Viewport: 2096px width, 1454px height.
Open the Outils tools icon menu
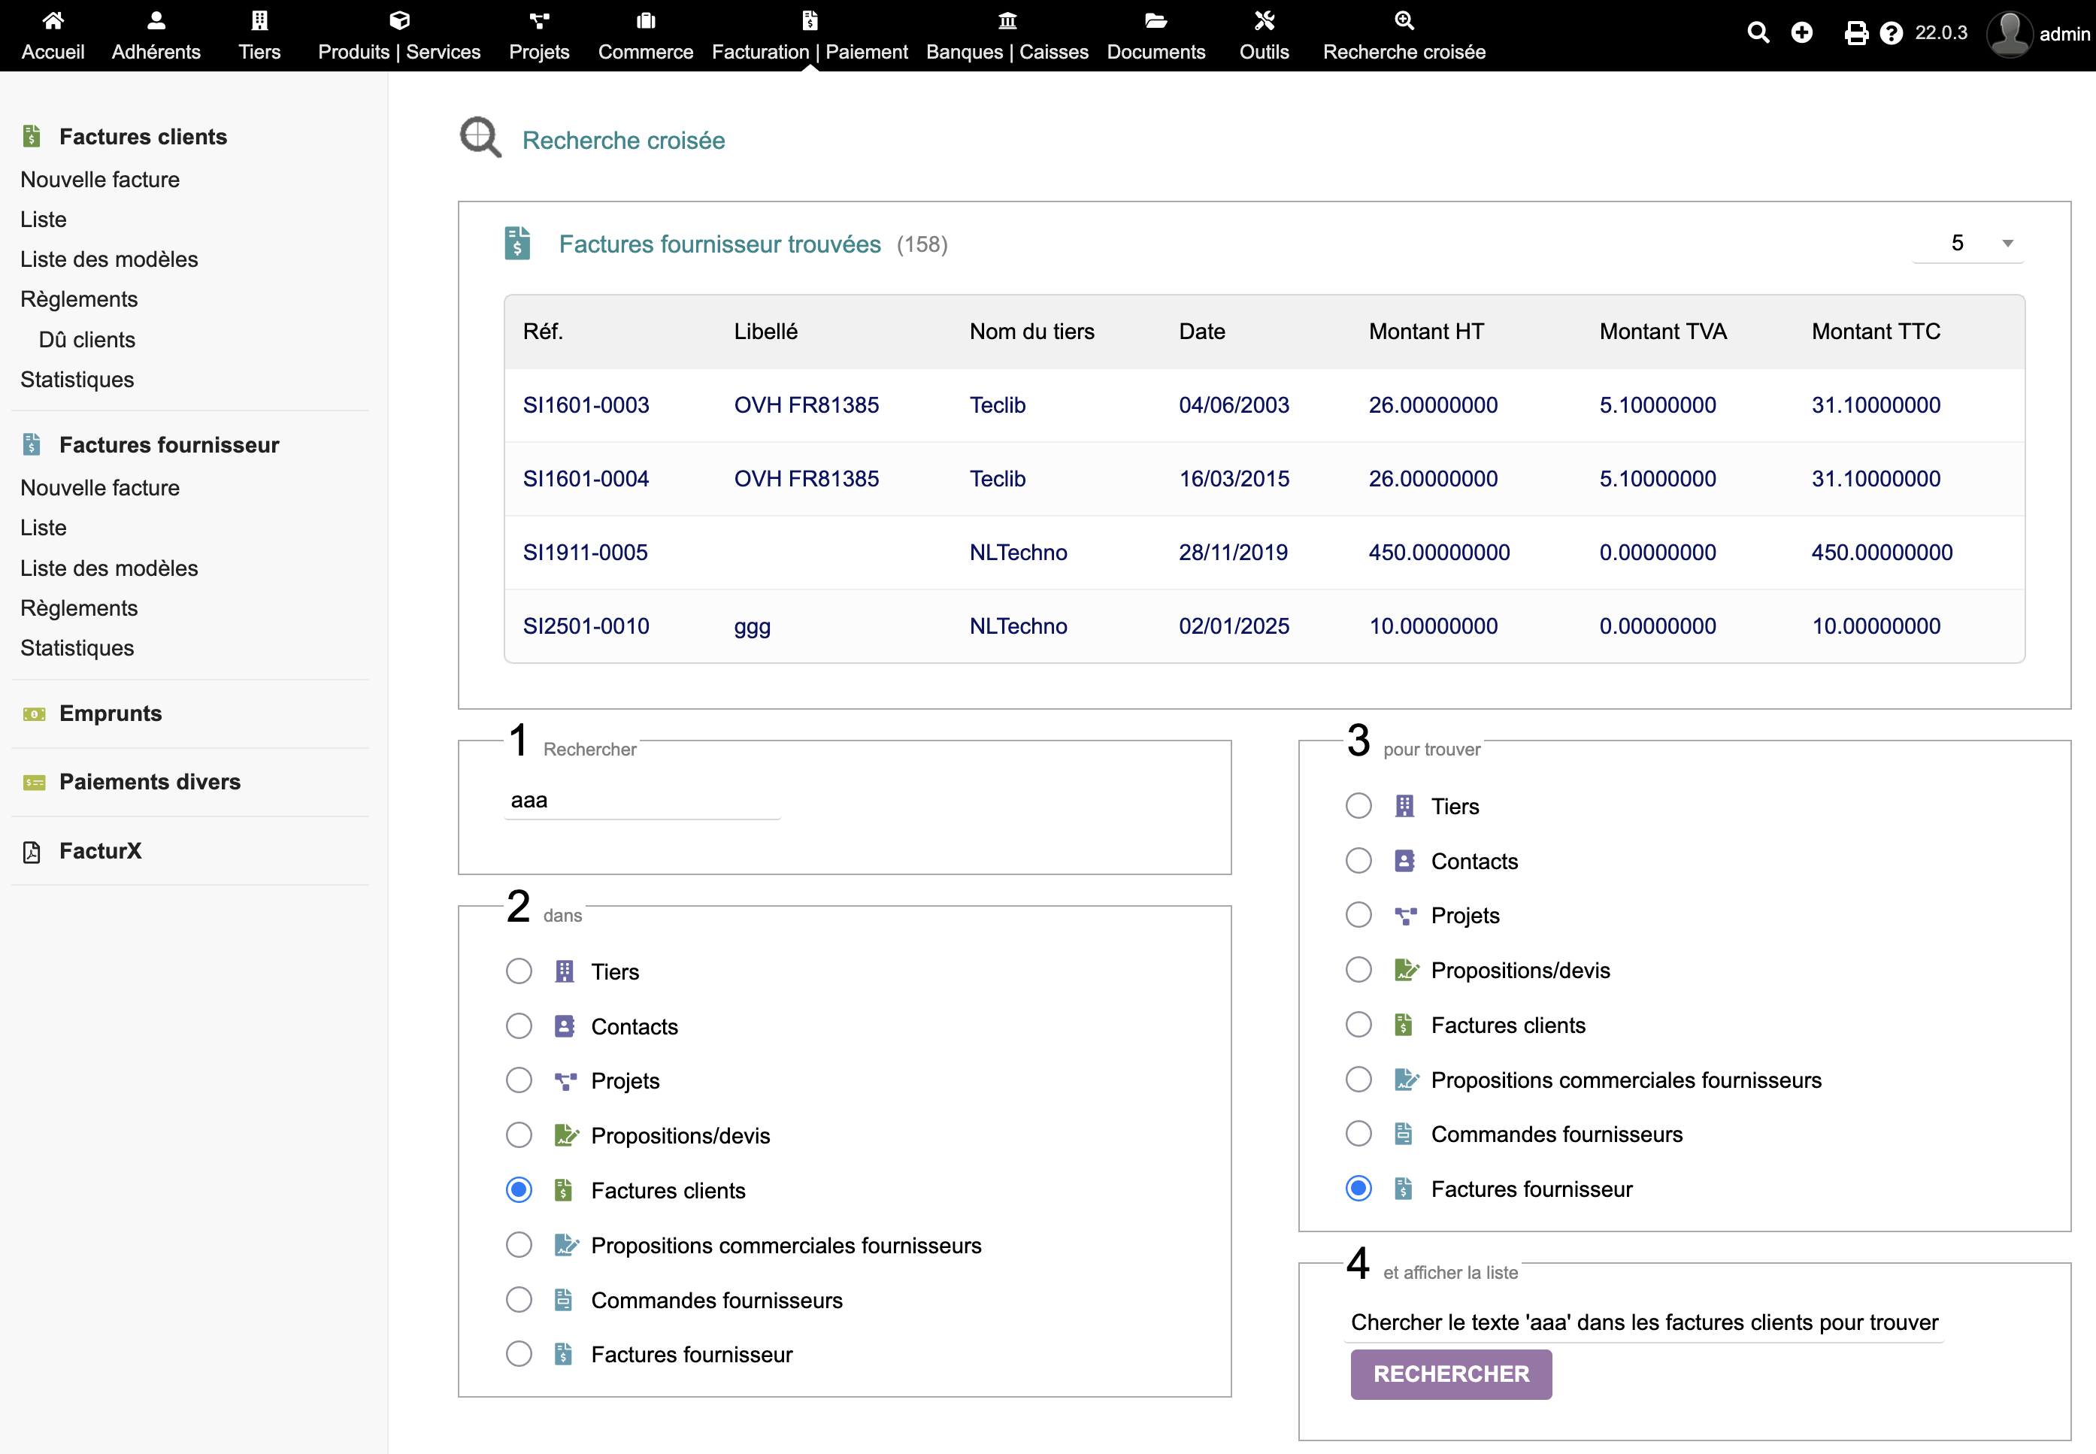pyautogui.click(x=1264, y=20)
